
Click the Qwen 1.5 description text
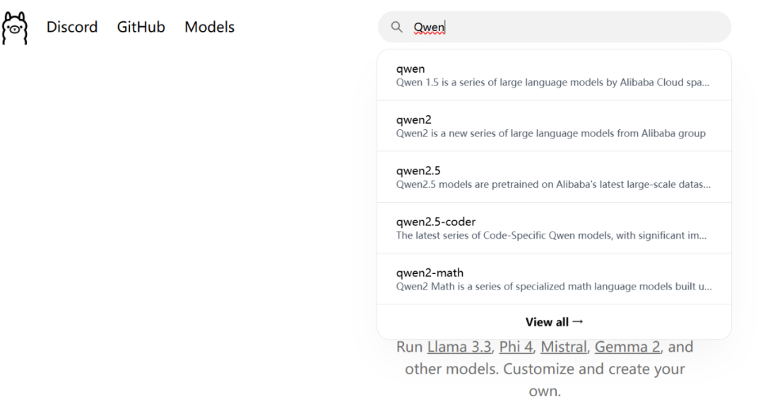[552, 83]
